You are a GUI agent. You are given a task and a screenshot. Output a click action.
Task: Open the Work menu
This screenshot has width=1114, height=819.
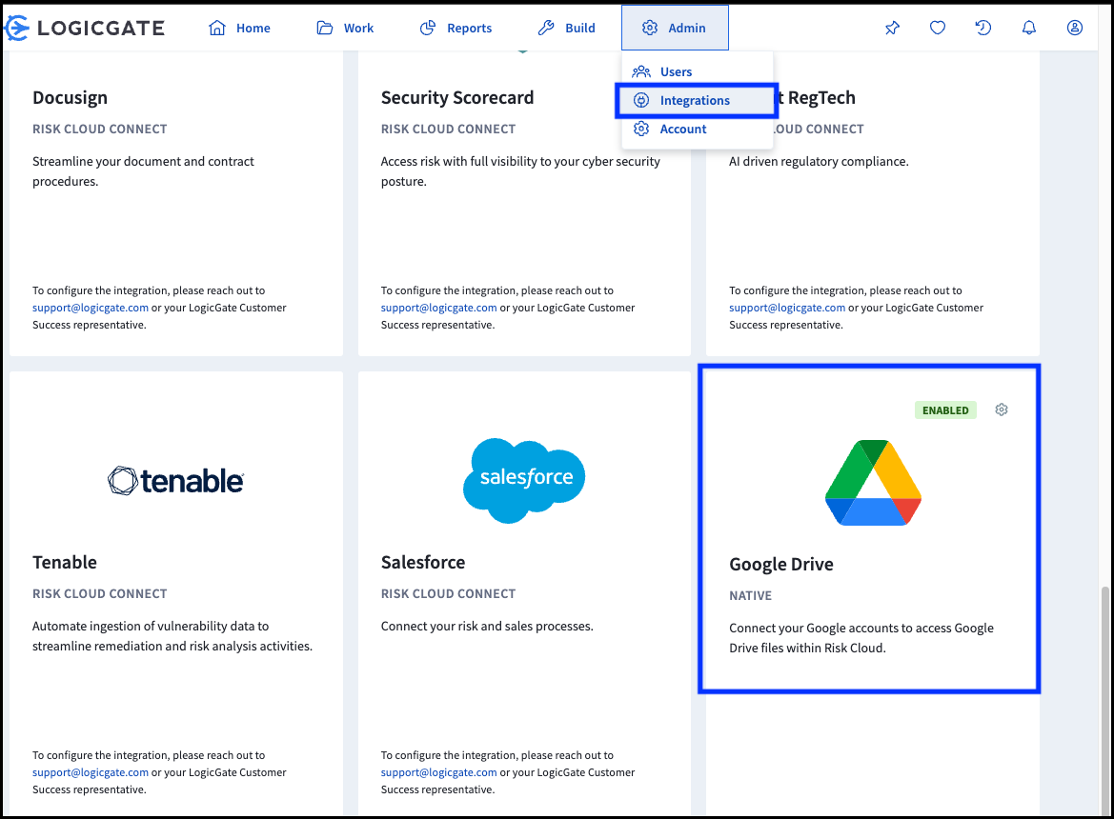coord(345,28)
